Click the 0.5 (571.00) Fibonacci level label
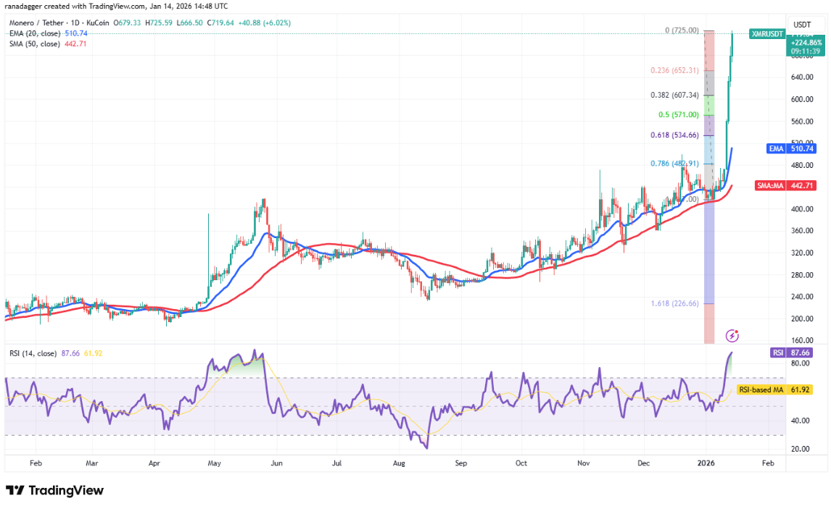 coord(678,114)
